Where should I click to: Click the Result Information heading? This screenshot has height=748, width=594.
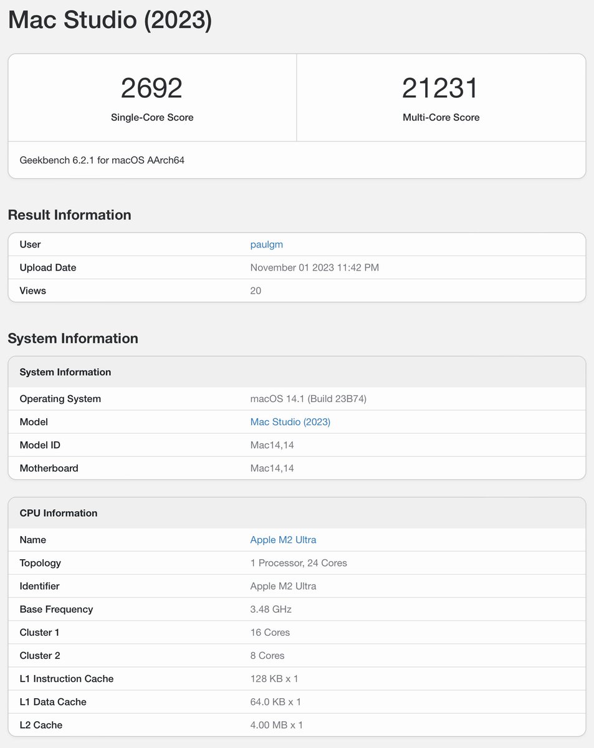click(x=69, y=215)
